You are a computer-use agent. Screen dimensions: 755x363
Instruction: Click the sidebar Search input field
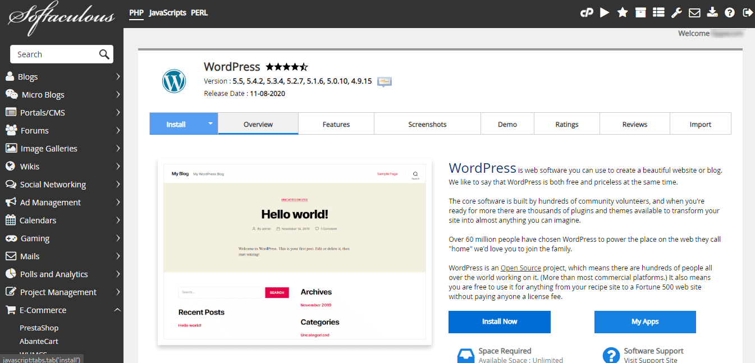pyautogui.click(x=55, y=54)
